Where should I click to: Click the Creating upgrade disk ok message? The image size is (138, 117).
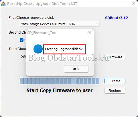tap(64, 49)
